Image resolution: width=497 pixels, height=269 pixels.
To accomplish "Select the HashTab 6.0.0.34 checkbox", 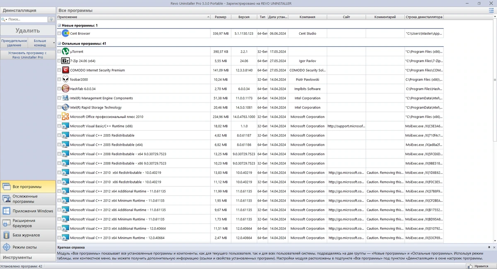I will point(59,89).
